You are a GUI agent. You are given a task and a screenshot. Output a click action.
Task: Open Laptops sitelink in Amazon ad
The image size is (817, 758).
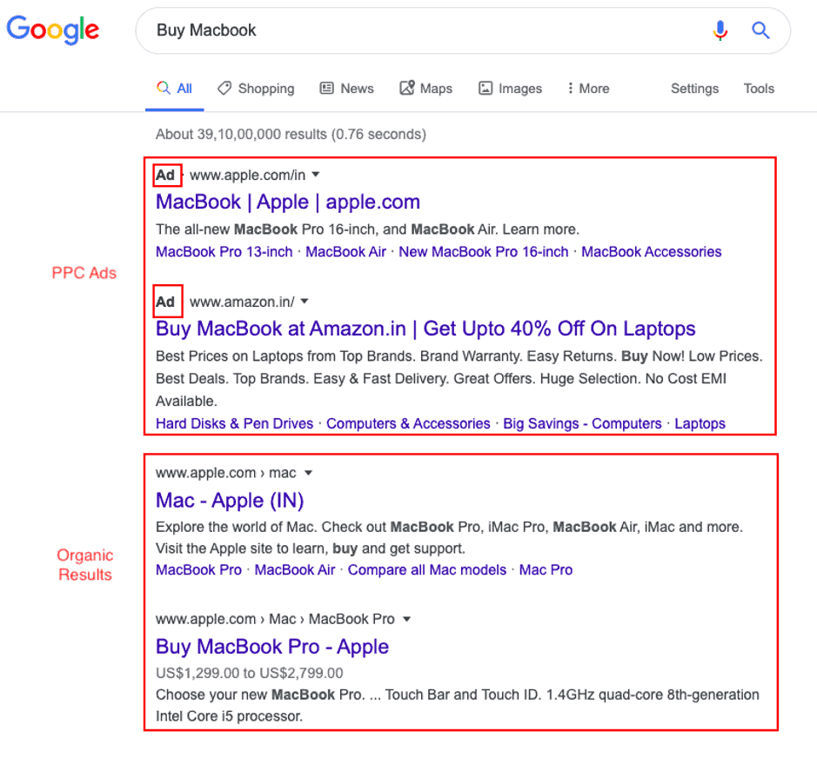point(700,424)
